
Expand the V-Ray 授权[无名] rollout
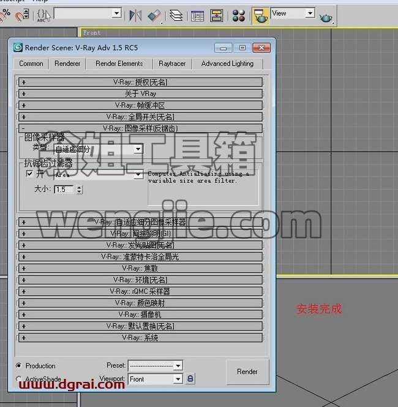pos(140,82)
